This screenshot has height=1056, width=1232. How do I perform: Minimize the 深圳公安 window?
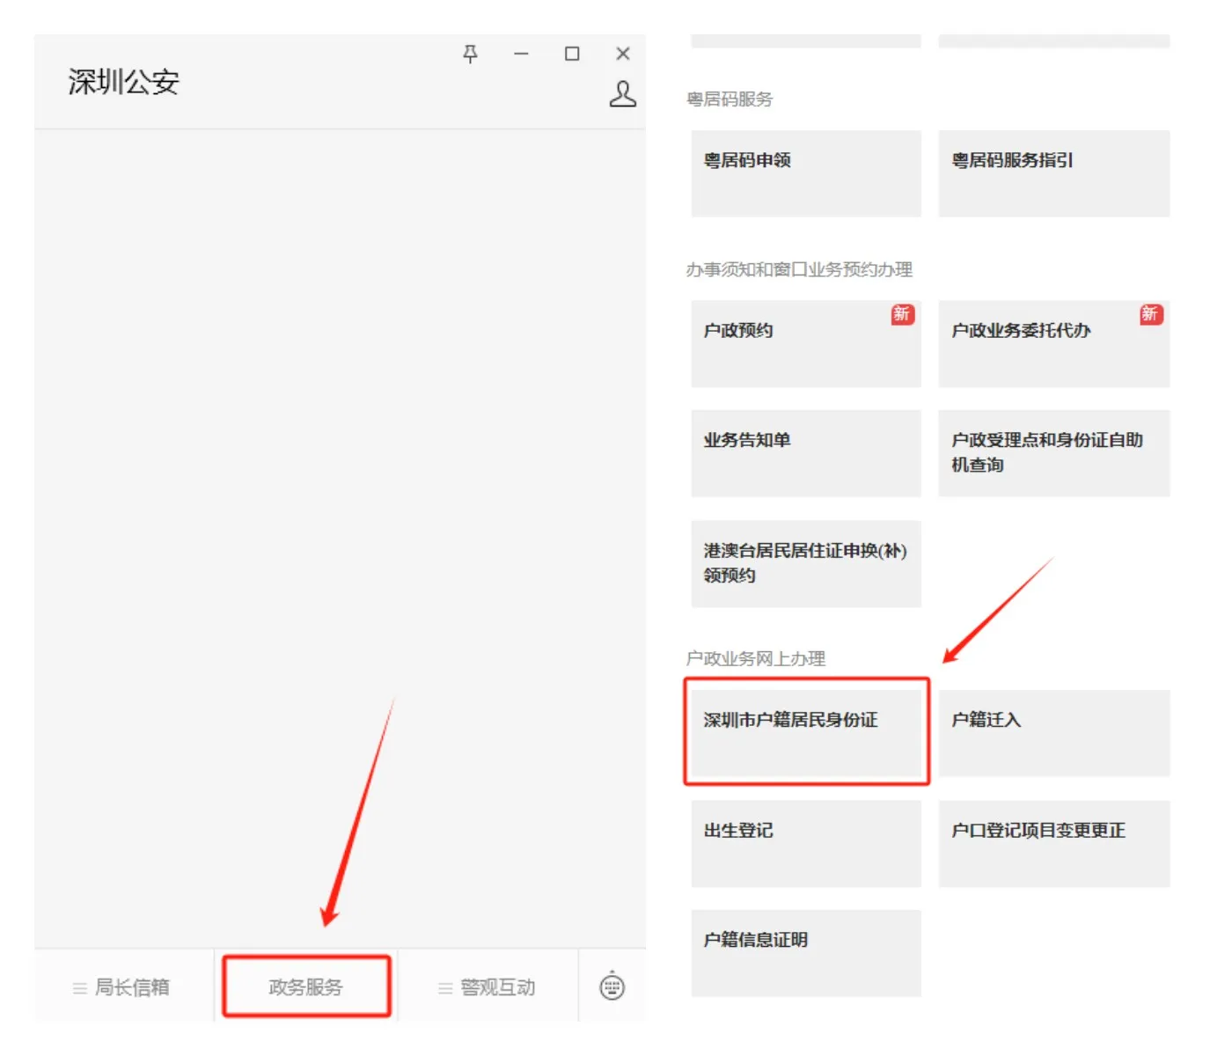click(x=521, y=54)
